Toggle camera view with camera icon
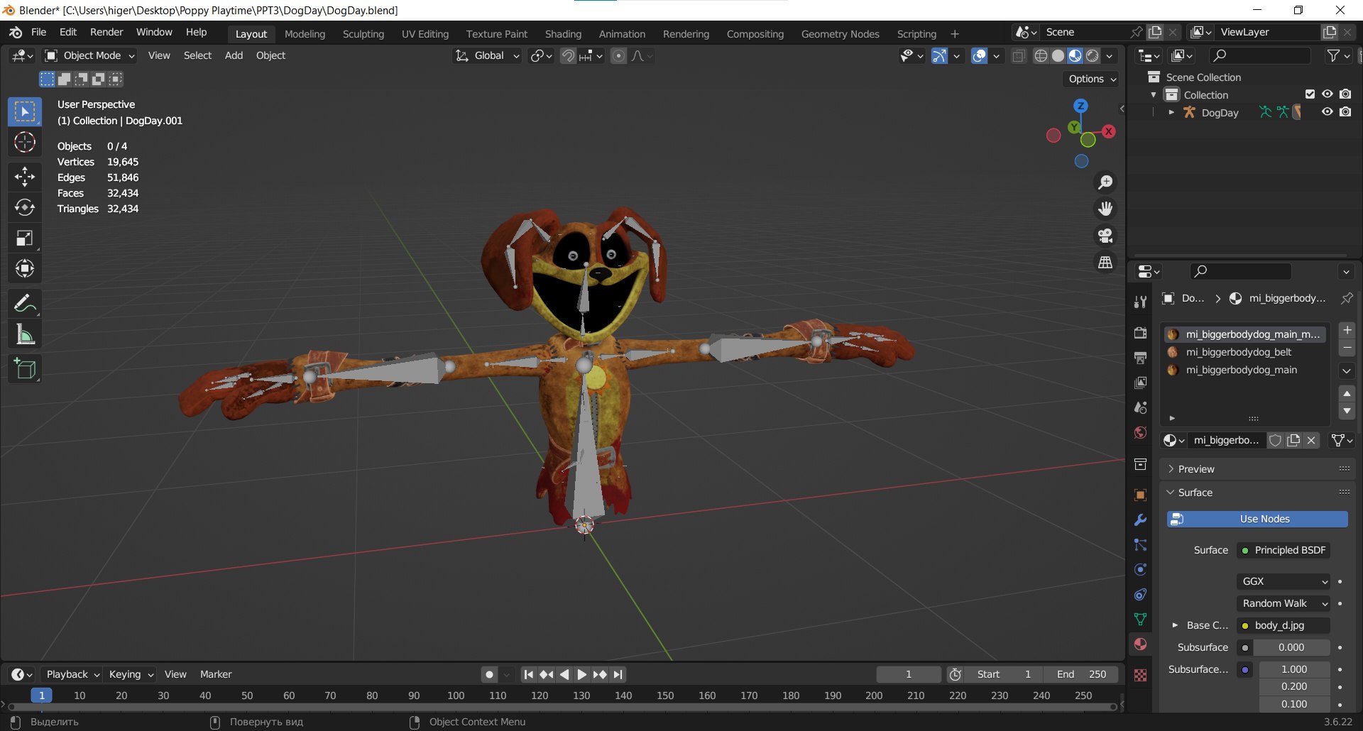This screenshot has width=1363, height=731. click(1105, 236)
